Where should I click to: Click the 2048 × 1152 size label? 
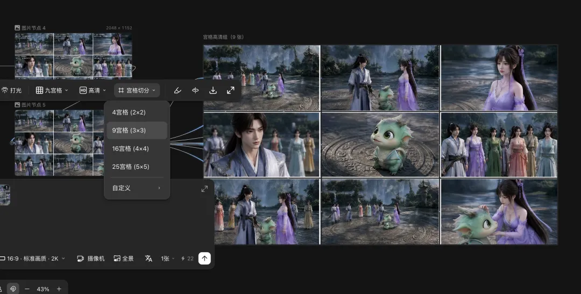(x=119, y=28)
